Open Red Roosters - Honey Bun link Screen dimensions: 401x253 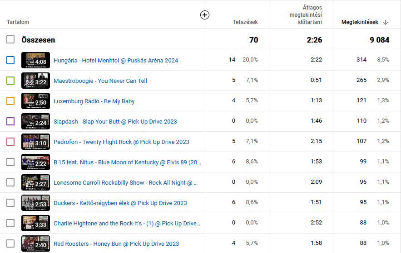click(116, 244)
